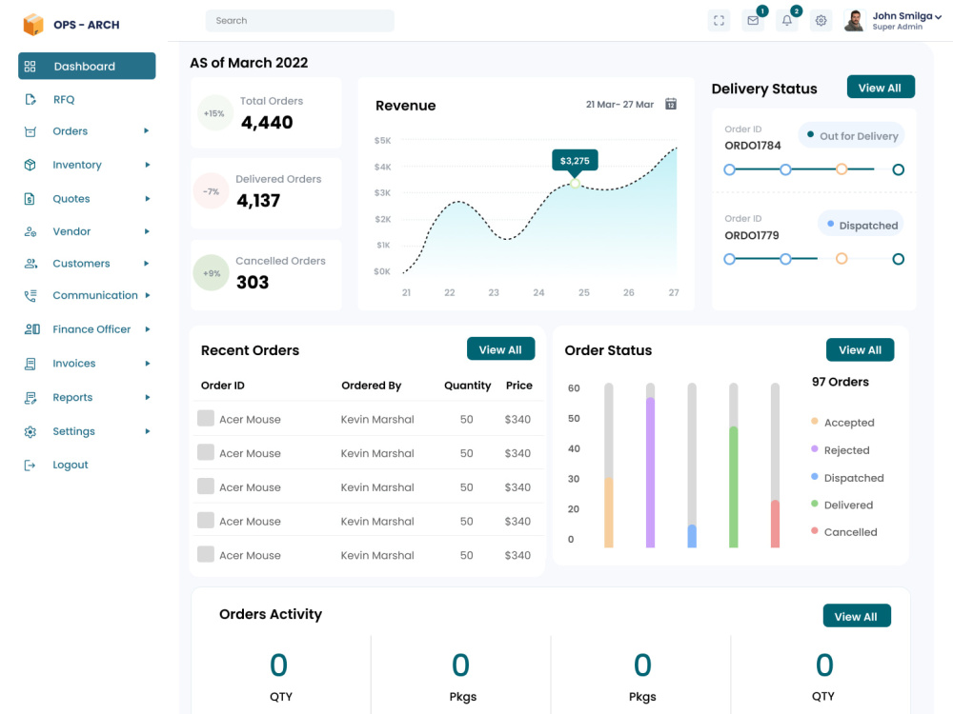Open the header settings gear icon
The width and height of the screenshot is (953, 714).
pyautogui.click(x=821, y=21)
